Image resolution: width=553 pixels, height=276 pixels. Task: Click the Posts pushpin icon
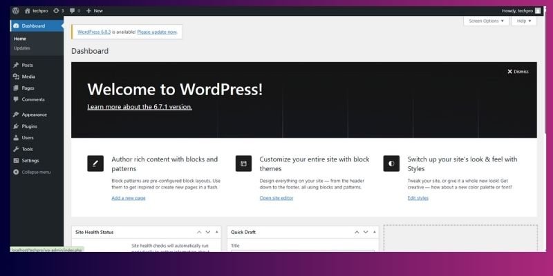(x=16, y=65)
